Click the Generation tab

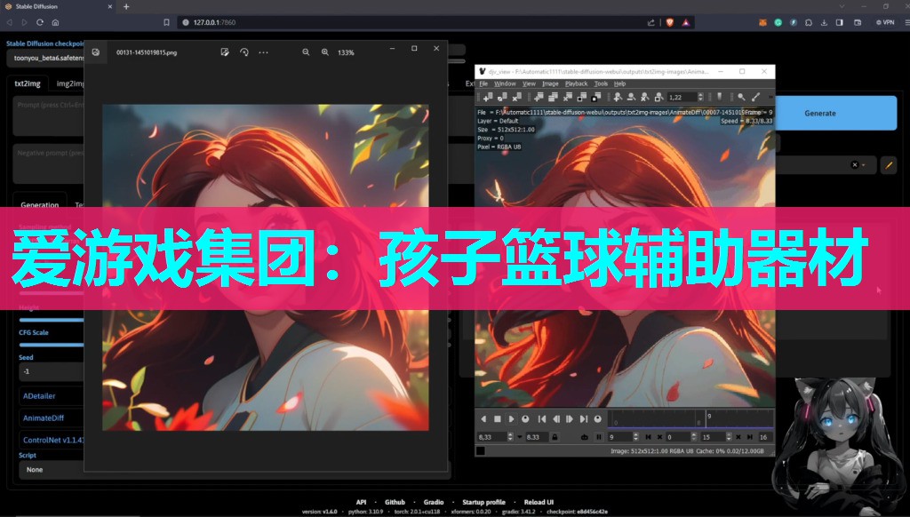[39, 205]
